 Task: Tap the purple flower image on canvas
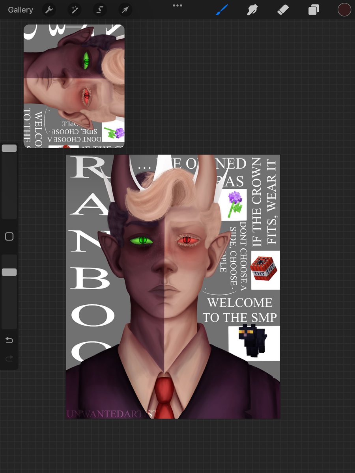pos(235,204)
